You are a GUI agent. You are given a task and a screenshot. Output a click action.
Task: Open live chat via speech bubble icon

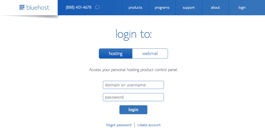click(97, 7)
